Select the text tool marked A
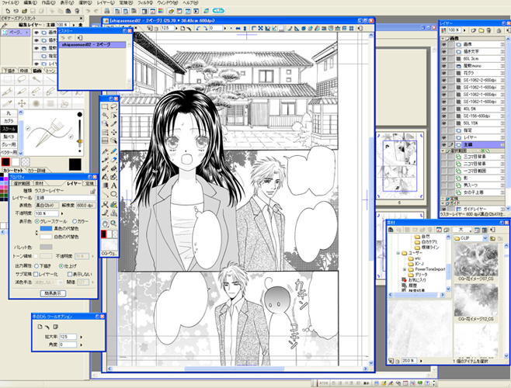Viewport: 511px width, 388px height. (113, 185)
